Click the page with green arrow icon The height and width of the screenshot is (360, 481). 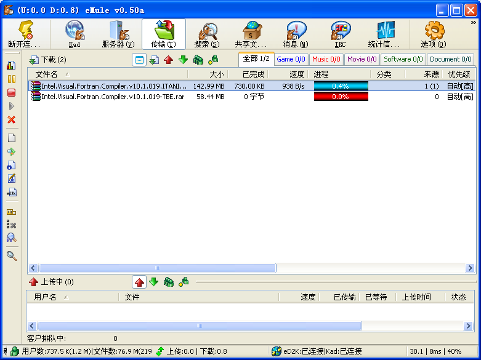[11, 151]
